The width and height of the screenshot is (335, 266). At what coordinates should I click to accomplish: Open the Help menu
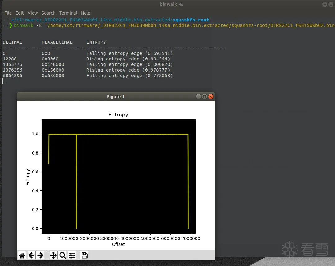86,13
